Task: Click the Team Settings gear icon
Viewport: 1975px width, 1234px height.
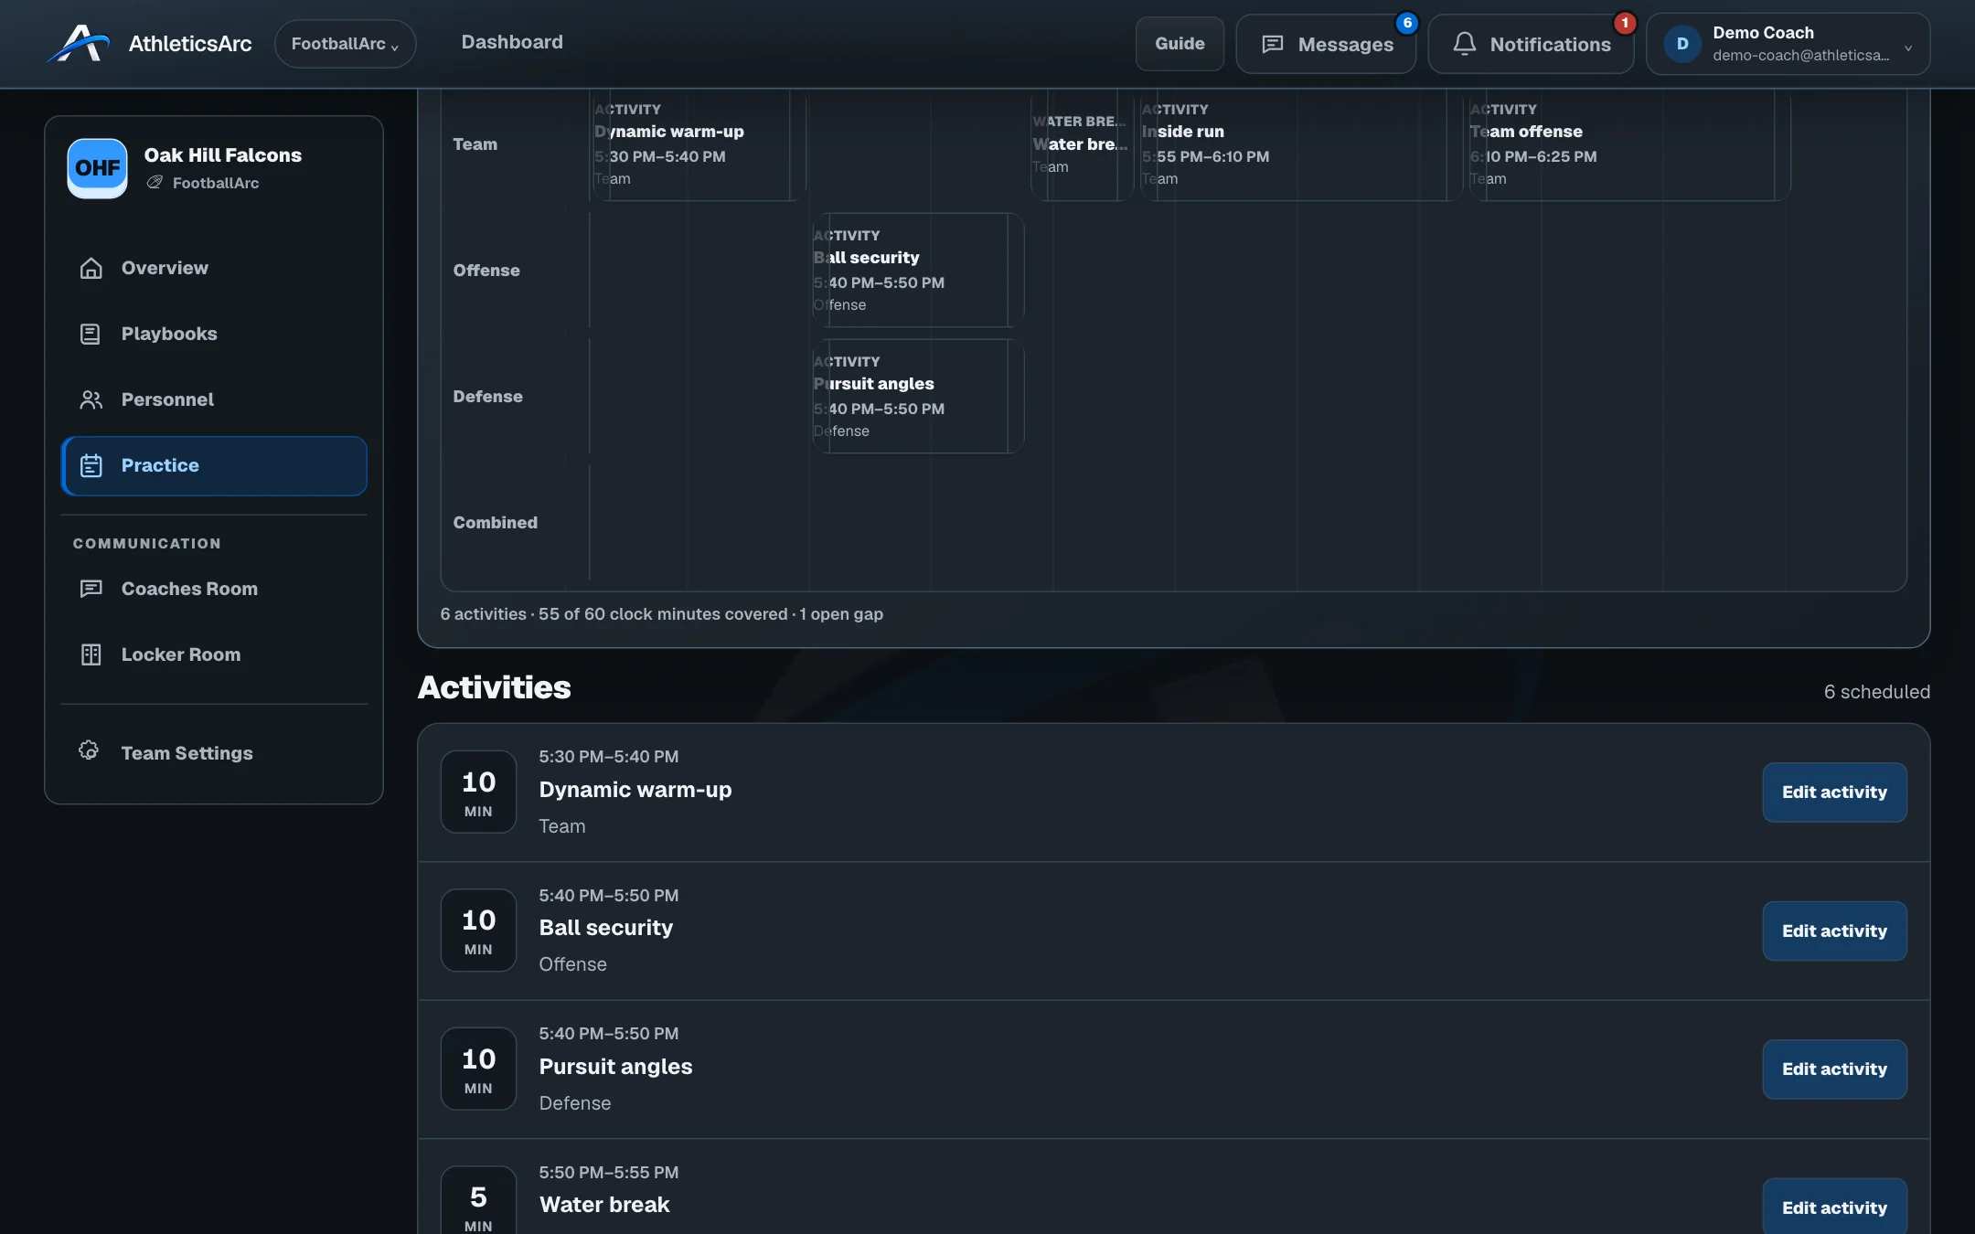Action: [89, 750]
